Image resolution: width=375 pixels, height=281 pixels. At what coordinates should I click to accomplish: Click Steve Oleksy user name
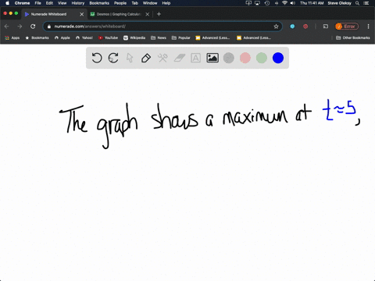click(339, 3)
